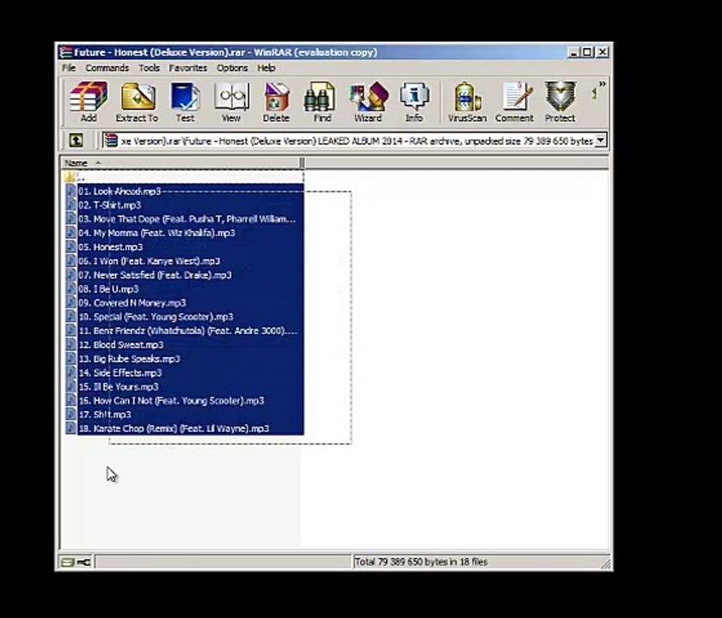Click the Delete files icon
Screen dimensions: 722x618
tap(276, 102)
